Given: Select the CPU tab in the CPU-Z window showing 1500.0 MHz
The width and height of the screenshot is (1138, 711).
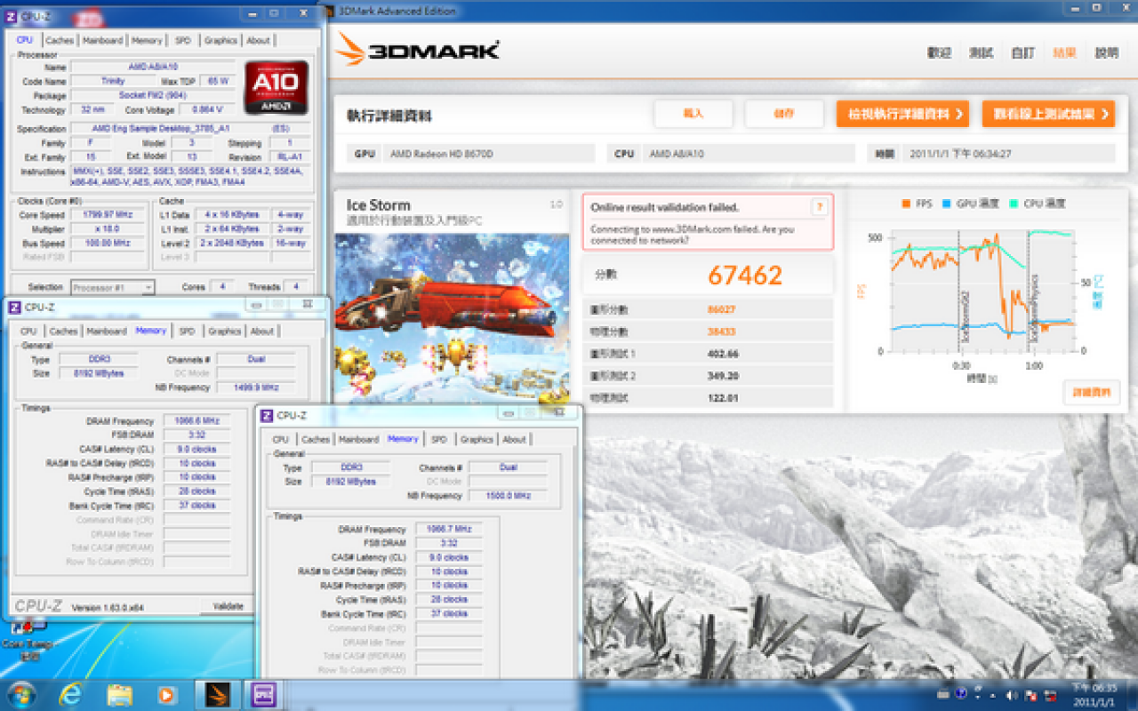Looking at the screenshot, I should (281, 439).
